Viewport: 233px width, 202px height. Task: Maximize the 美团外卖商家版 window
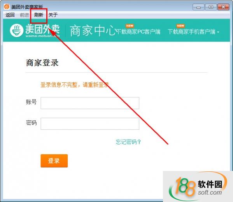(x=211, y=7)
